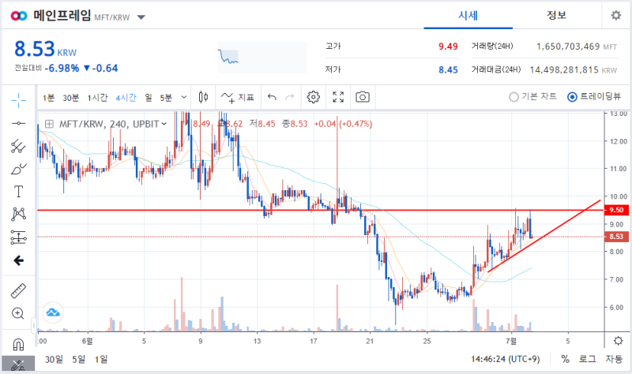Select the 일 (daily) interval
This screenshot has width=632, height=374.
tap(149, 97)
